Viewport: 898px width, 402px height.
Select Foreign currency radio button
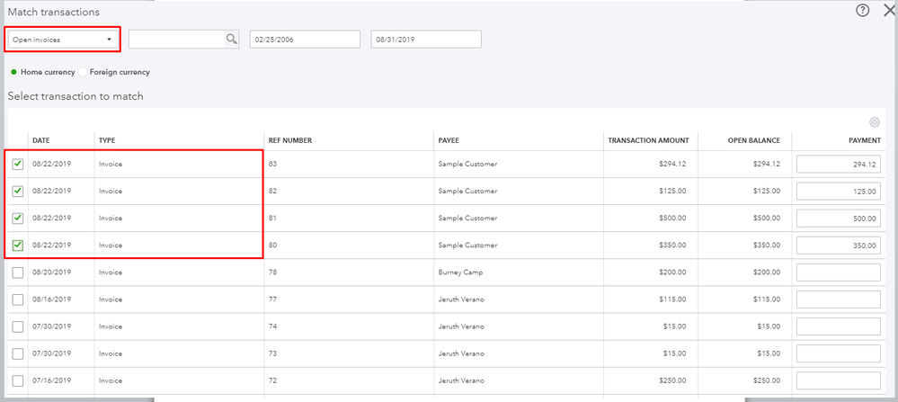[x=84, y=72]
